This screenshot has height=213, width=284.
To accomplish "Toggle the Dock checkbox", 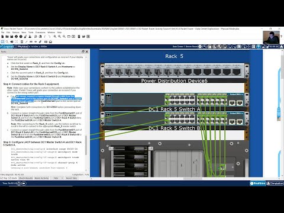I will pyautogui.click(x=10, y=178).
